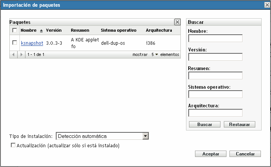Confirm with the Aceptar button
The height and width of the screenshot is (167, 271).
click(211, 154)
